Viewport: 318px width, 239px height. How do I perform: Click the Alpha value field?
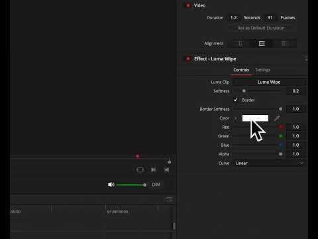point(295,154)
